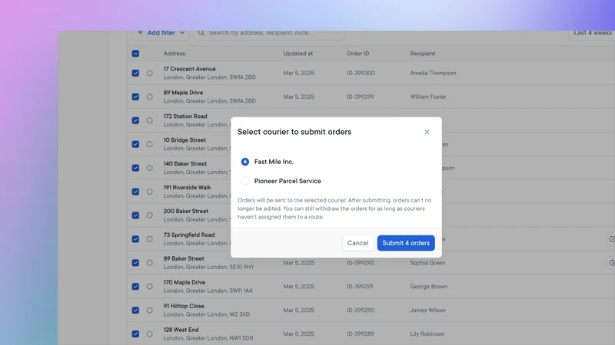Click the filter lines icon
615x345 pixels.
tap(140, 33)
